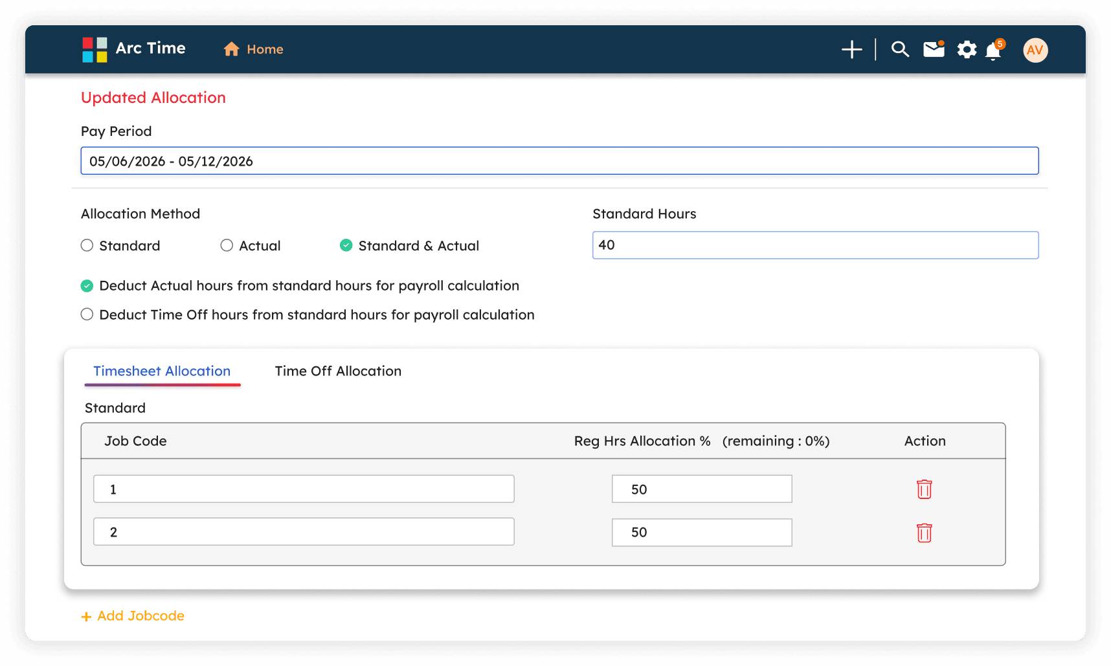Delete job code 2 row with trash icon

click(924, 533)
